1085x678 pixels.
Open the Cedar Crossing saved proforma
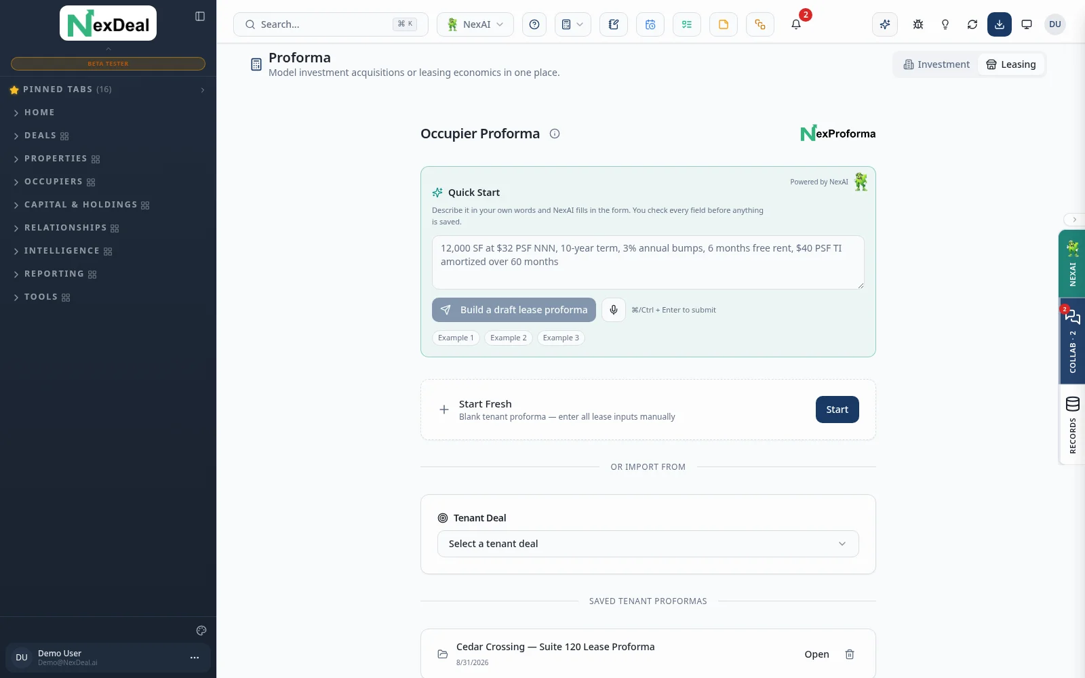coord(816,654)
